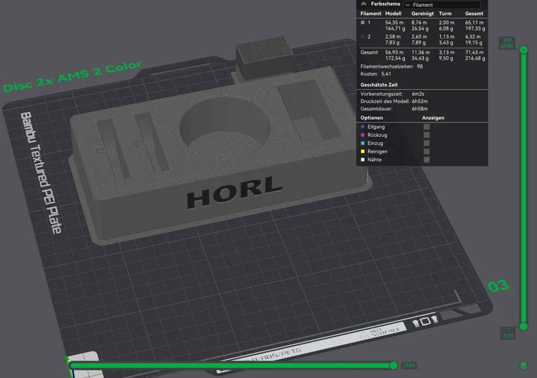Click the 'Kosten: 5,41' entry
Screen dimensions: 537x378
tap(375, 74)
